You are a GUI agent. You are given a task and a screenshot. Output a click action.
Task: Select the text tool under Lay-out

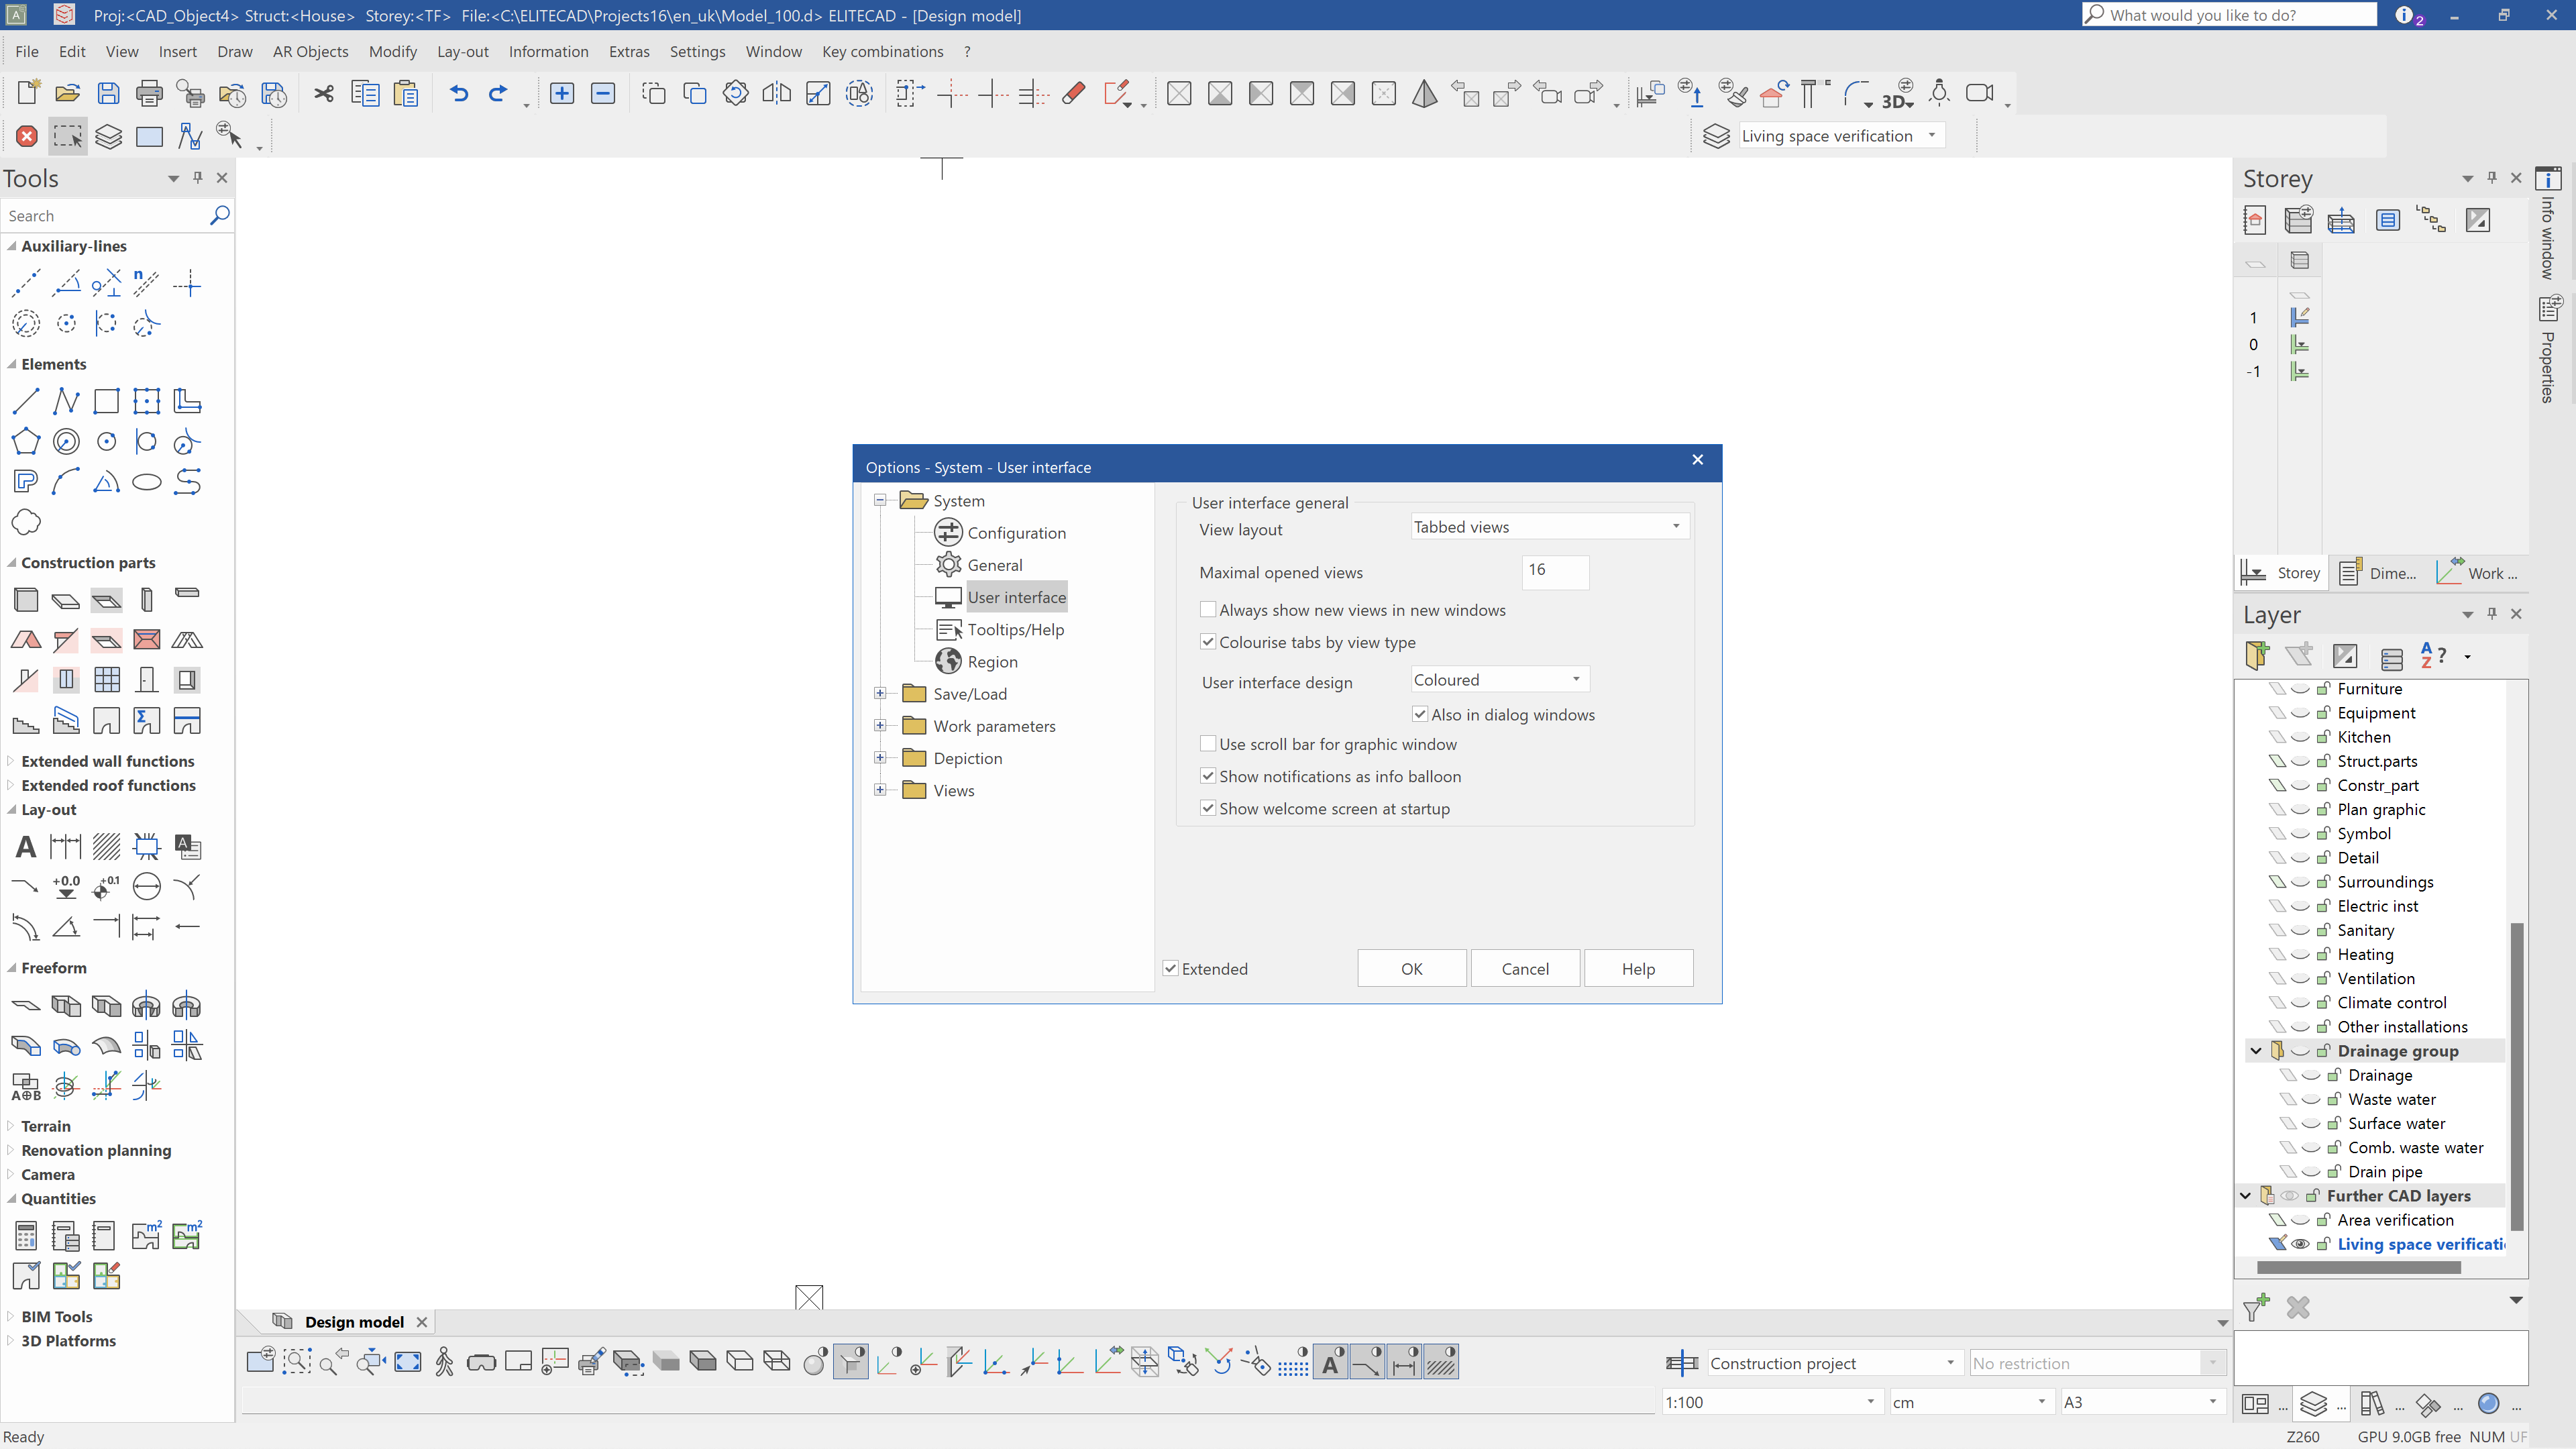pos(26,847)
